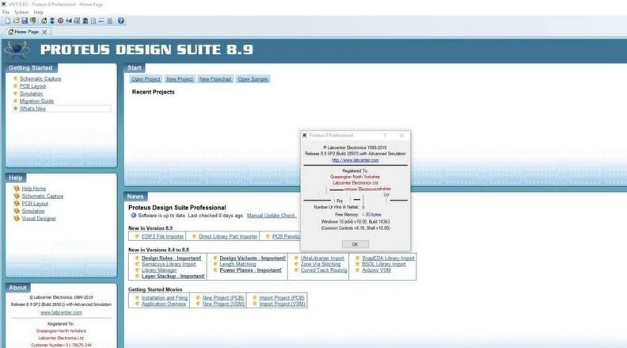
Task: Click the Manual Update Check link
Action: 272,216
